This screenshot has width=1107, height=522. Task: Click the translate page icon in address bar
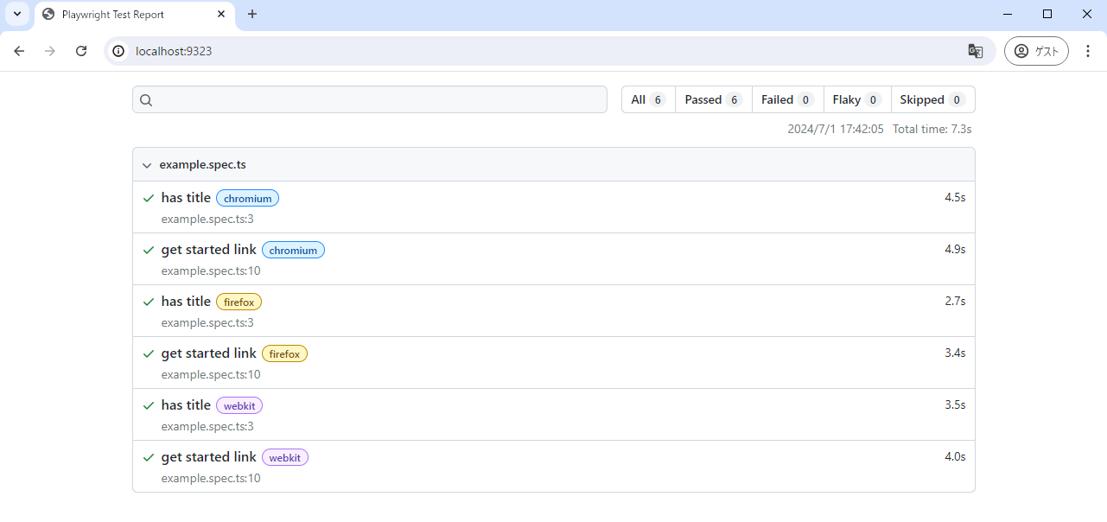[976, 51]
